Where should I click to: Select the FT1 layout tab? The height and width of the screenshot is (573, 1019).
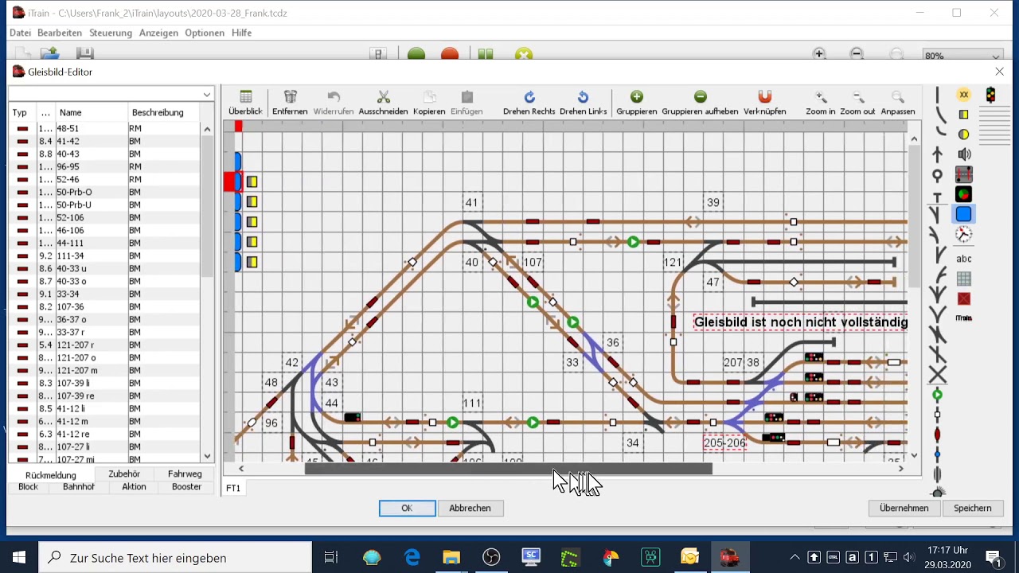click(x=233, y=488)
